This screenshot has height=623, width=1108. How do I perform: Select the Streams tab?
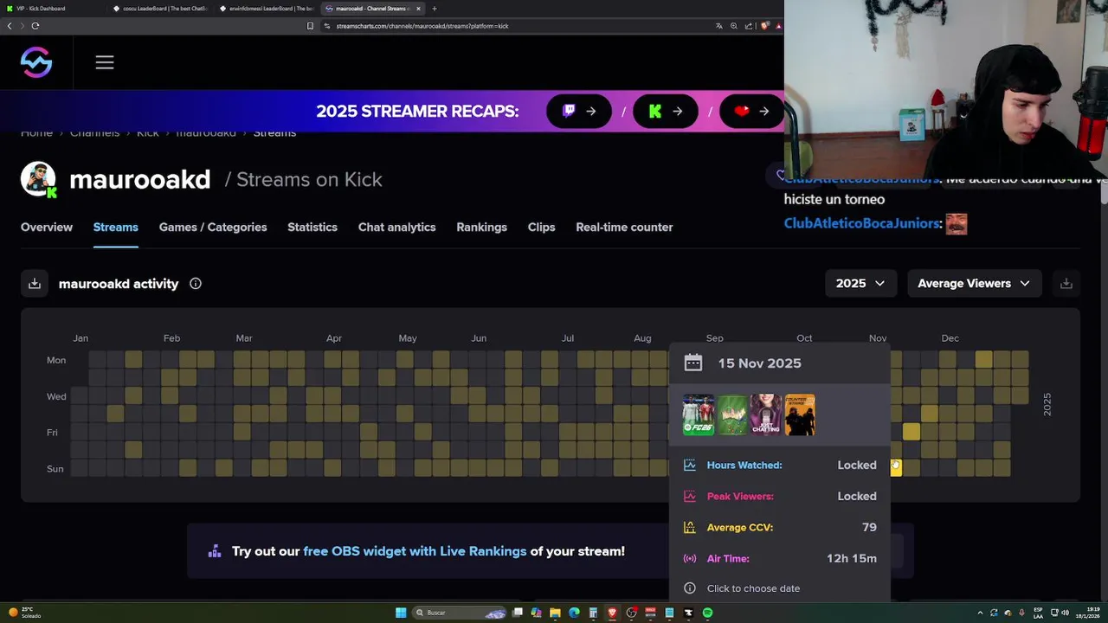pos(116,227)
